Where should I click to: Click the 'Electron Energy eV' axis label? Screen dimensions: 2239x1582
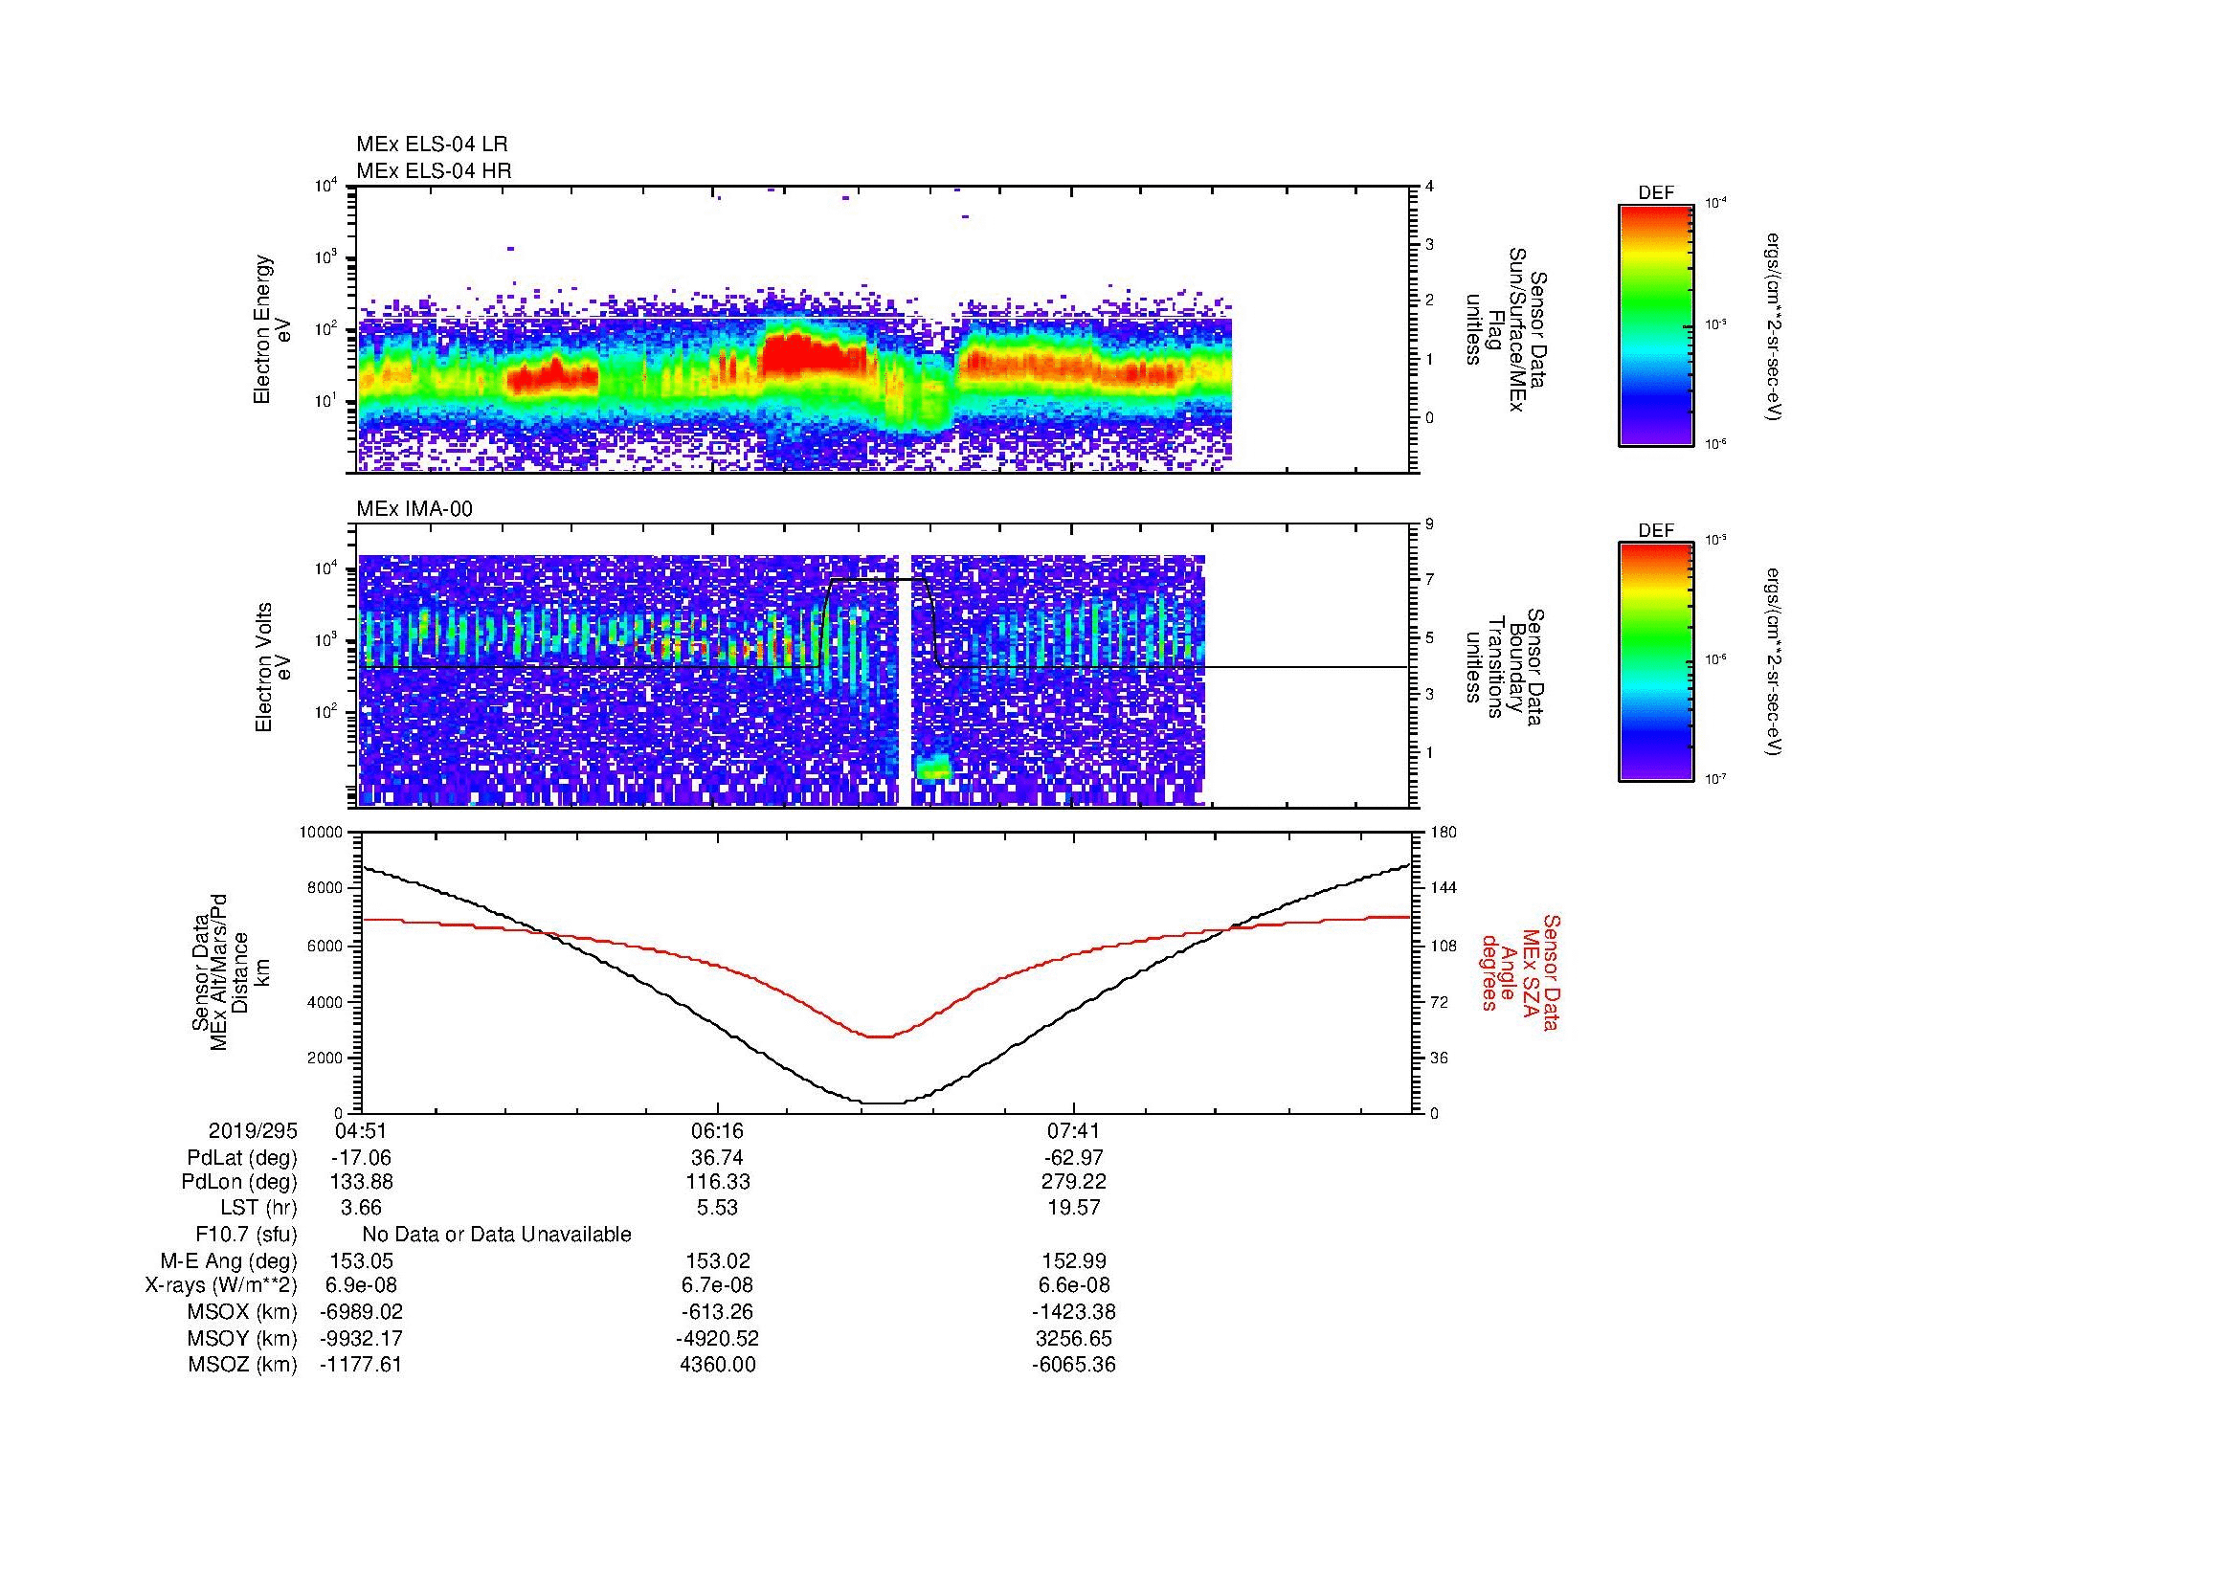point(272,329)
